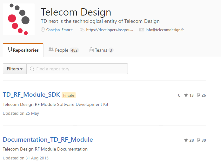
Task: Click star count 28 for Documentation_TD_RF_Module
Action: click(189, 140)
